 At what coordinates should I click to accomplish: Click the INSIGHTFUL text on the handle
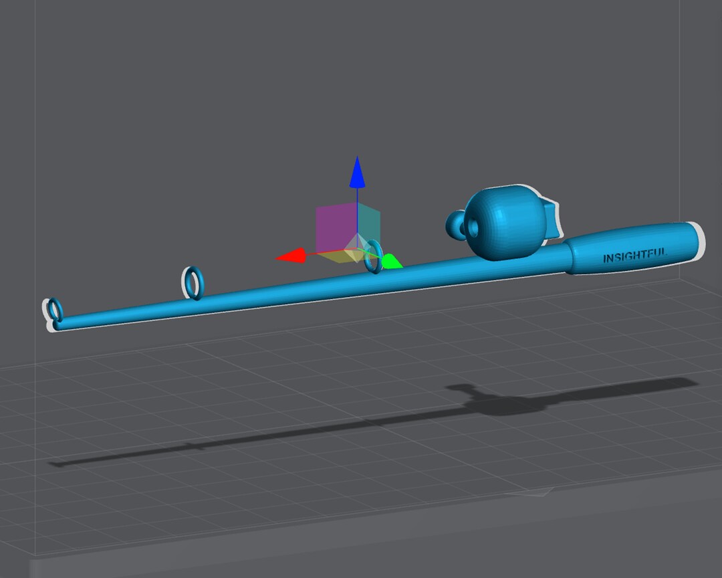[634, 256]
